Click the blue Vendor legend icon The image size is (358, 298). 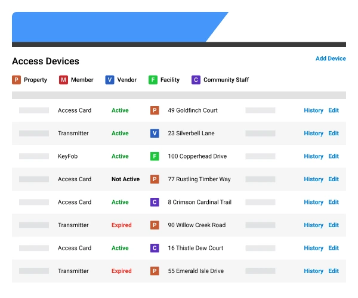click(110, 80)
